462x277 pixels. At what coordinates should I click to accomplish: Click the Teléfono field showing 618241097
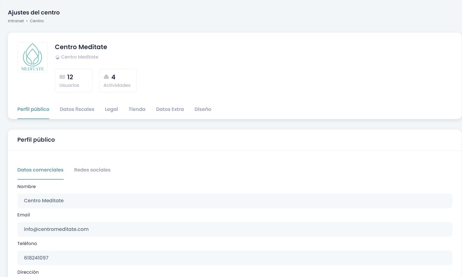pos(235,258)
